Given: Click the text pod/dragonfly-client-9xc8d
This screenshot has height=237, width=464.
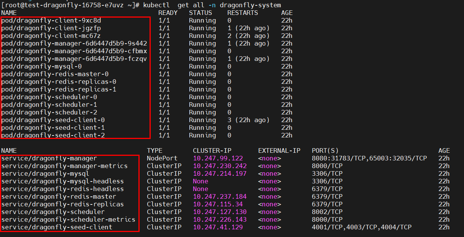Looking at the screenshot, I should [x=51, y=20].
